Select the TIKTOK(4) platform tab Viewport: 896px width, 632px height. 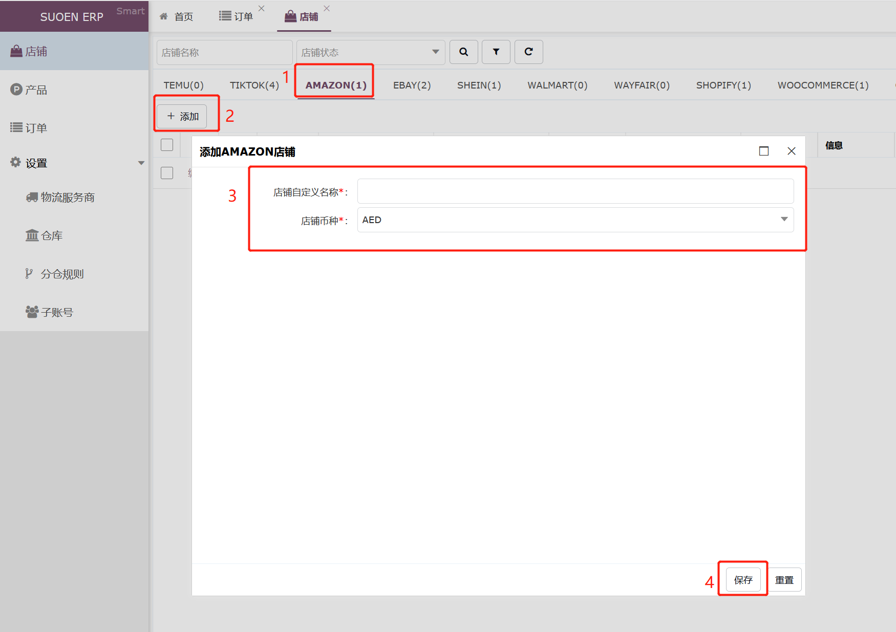click(254, 85)
